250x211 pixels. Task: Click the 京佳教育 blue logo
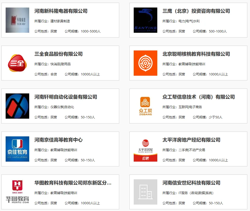(x=17, y=149)
